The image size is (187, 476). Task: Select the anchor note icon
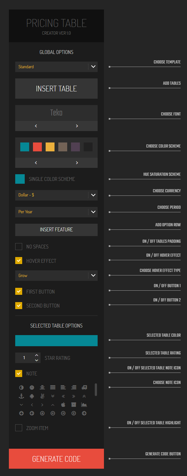coord(22,396)
